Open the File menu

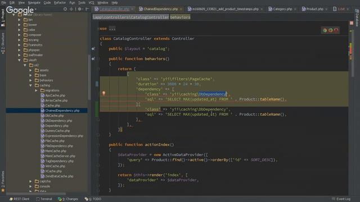pyautogui.click(x=4, y=2)
